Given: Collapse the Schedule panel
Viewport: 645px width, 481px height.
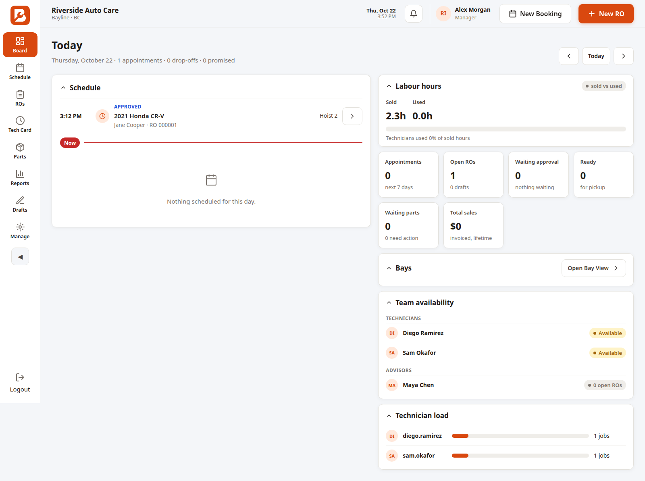Looking at the screenshot, I should (x=63, y=88).
